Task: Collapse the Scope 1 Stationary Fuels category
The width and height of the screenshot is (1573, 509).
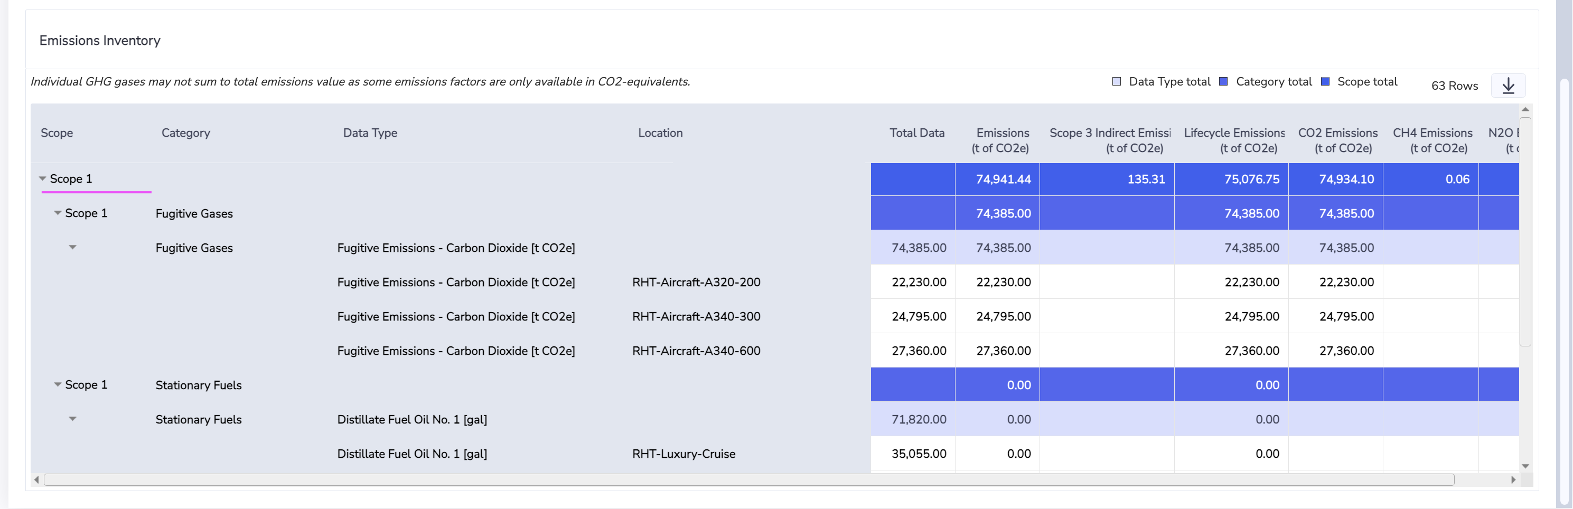Action: 58,384
